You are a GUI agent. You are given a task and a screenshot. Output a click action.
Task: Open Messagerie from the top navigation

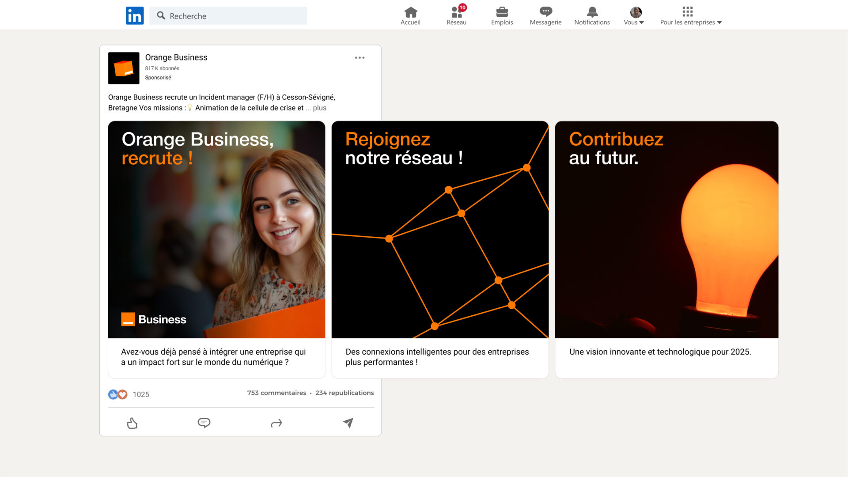pos(545,16)
